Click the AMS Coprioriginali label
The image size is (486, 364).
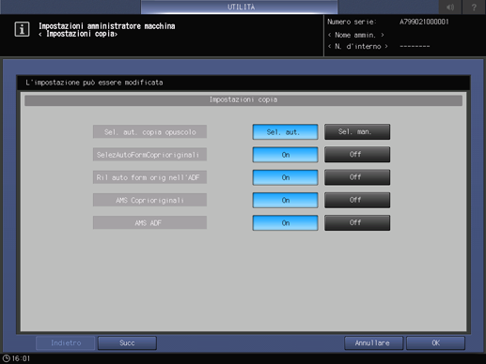click(149, 200)
